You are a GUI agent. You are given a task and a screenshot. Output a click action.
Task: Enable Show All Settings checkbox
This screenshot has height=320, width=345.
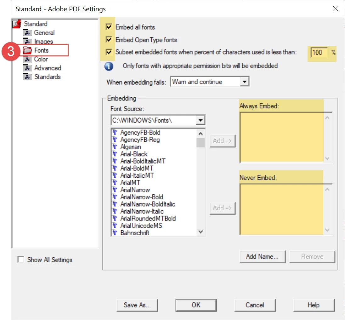[21, 260]
